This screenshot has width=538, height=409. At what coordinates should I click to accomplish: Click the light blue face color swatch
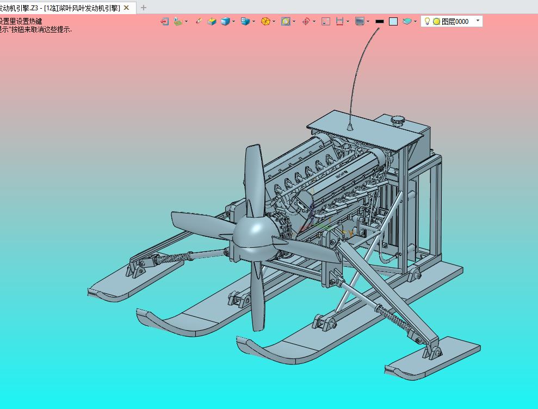(x=393, y=22)
